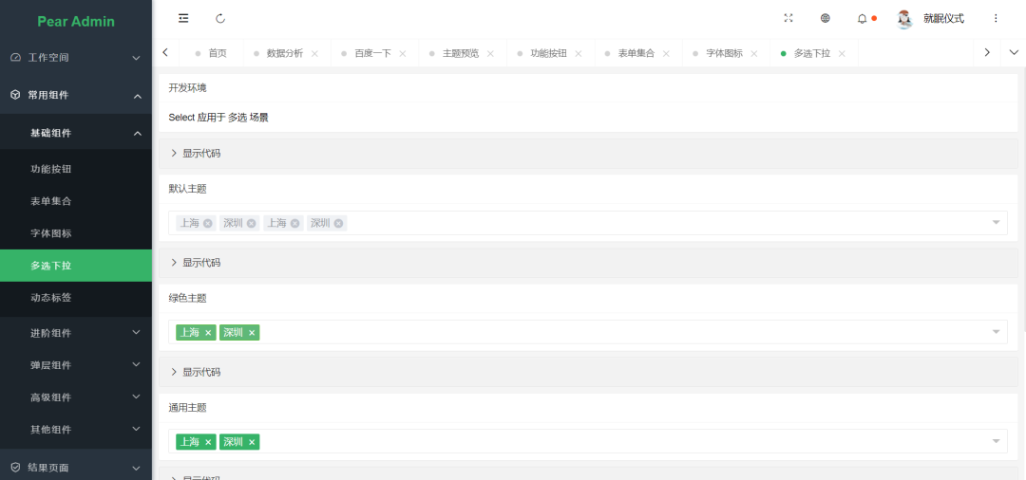Remove second 上海 tag in 默认主题
This screenshot has width=1026, height=480.
tap(295, 223)
